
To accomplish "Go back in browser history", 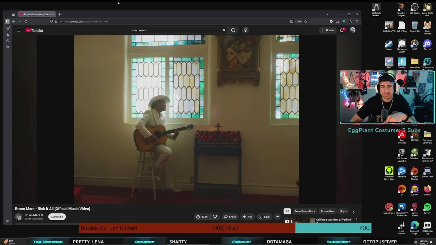I will point(14,21).
